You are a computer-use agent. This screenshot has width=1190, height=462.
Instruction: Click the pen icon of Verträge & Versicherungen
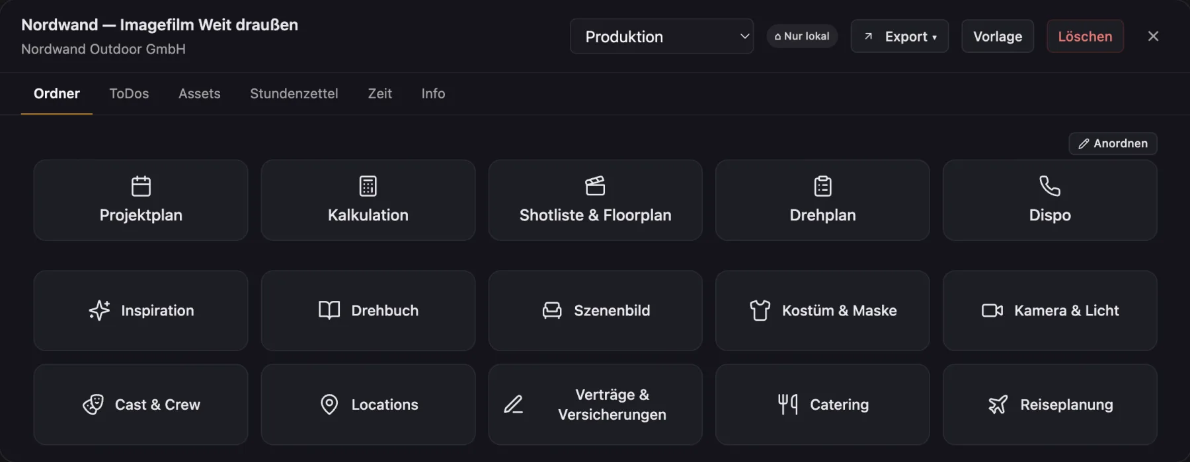click(x=514, y=405)
